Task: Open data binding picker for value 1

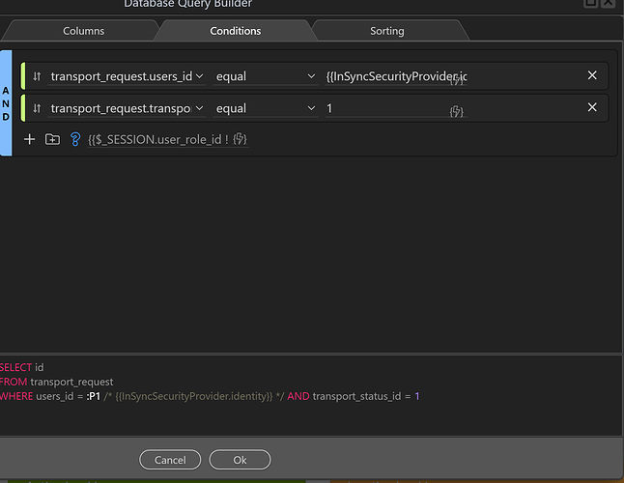Action: pyautogui.click(x=457, y=112)
